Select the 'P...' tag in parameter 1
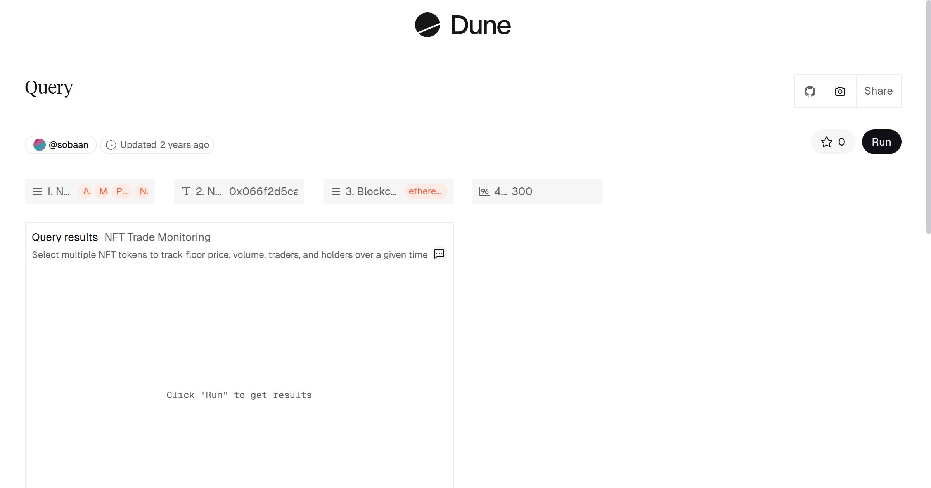This screenshot has width=931, height=488. (x=122, y=191)
